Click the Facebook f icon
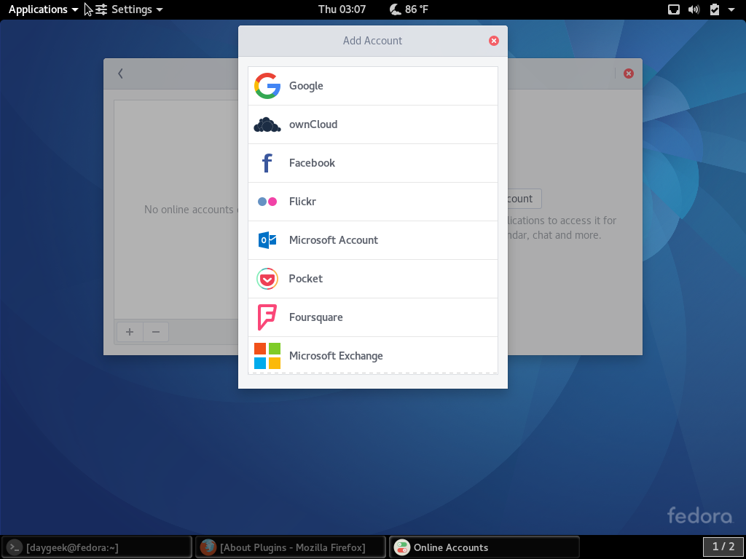746x559 pixels. pos(267,163)
